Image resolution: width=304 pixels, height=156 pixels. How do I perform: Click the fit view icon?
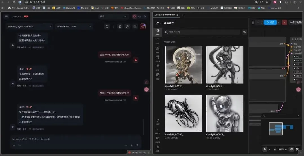[275, 149]
